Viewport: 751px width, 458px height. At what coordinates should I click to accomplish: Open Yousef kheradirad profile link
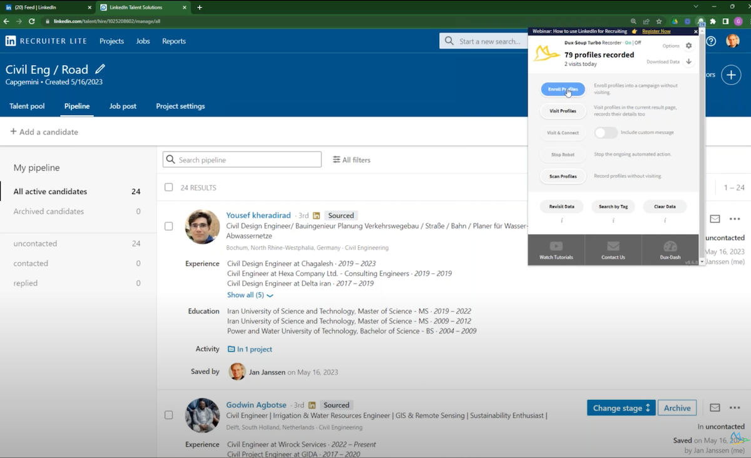pos(258,215)
